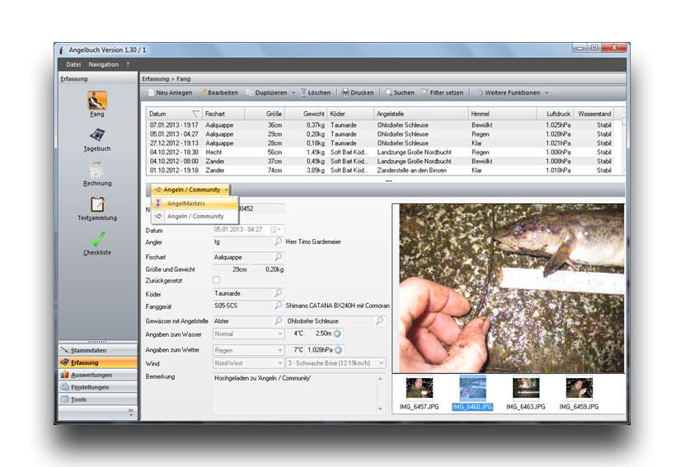Image resolution: width=685 pixels, height=467 pixels.
Task: Open the ? help menu
Action: coord(128,64)
